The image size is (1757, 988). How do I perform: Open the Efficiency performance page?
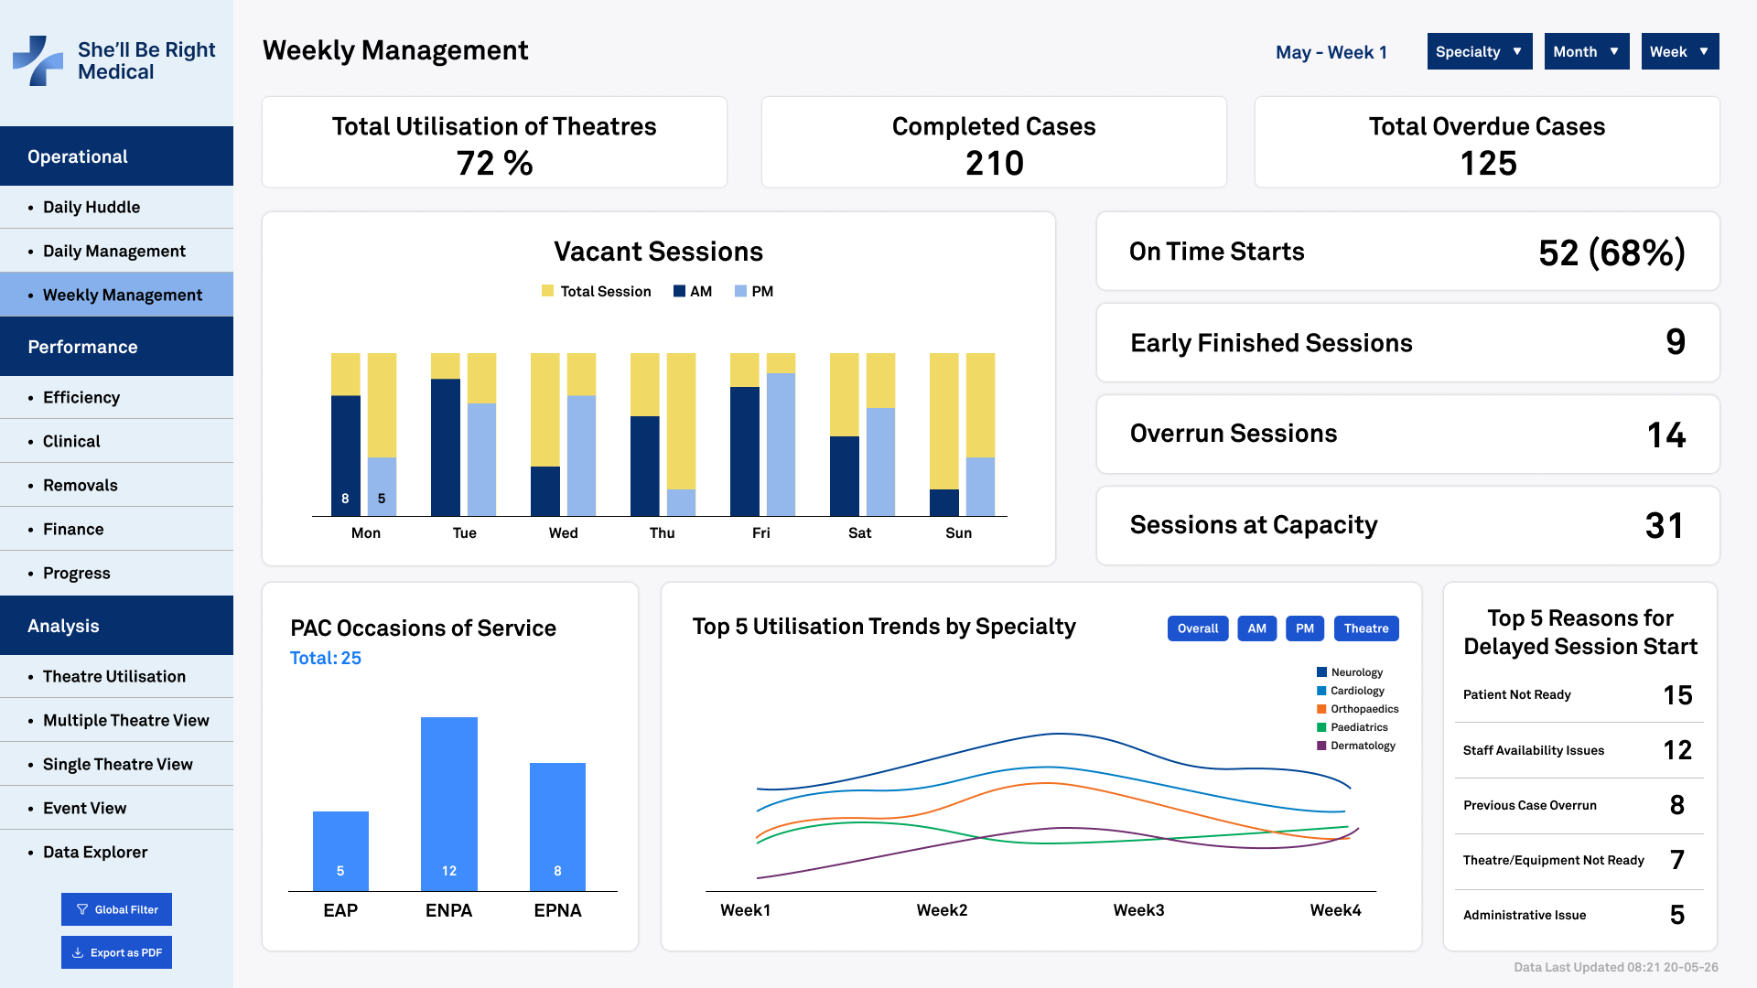tap(116, 397)
